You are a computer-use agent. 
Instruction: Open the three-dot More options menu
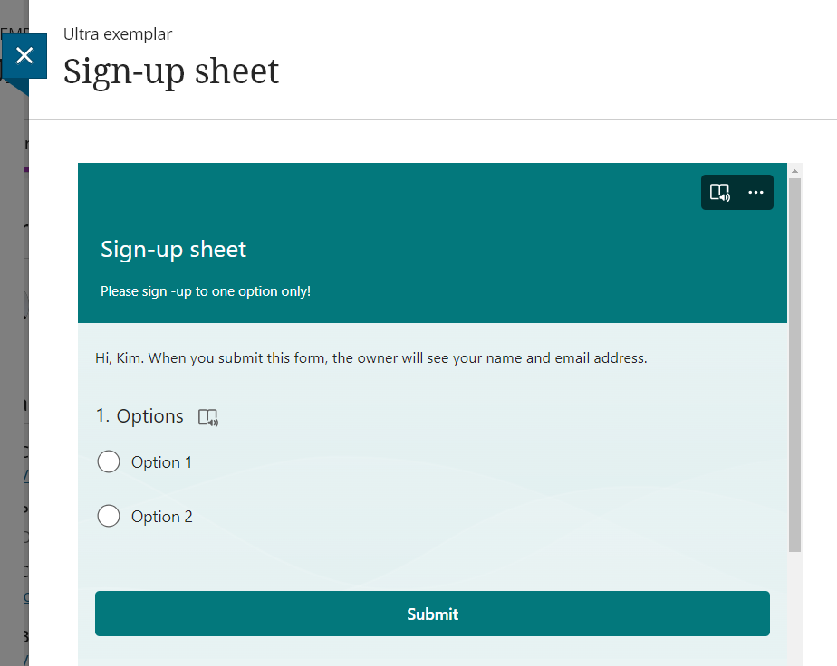point(755,192)
